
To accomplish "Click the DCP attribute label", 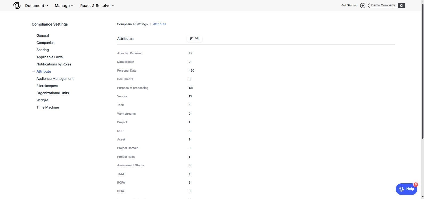I will [120, 131].
